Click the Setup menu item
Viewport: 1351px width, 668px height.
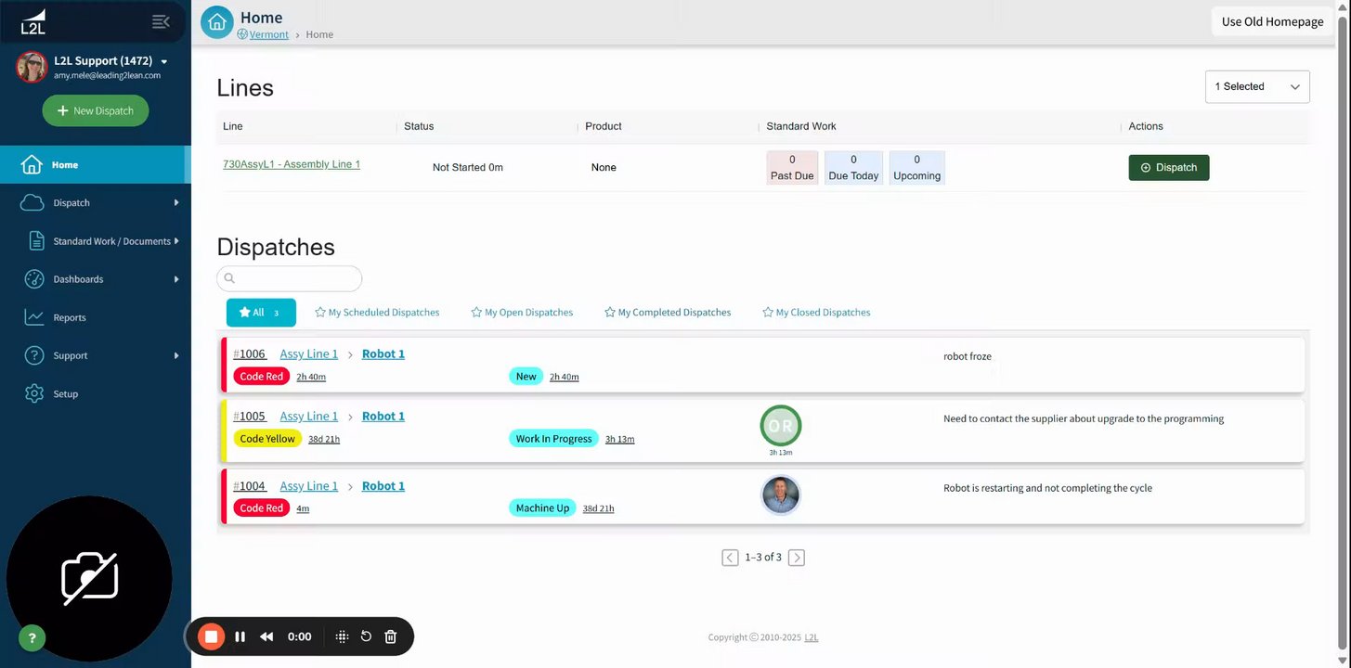click(66, 393)
